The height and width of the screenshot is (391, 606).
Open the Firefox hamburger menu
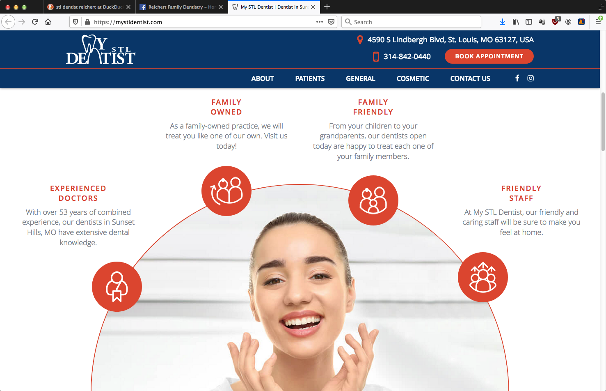click(x=598, y=22)
